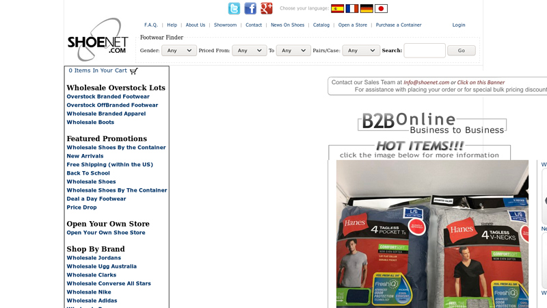Open Wholesale Ugg Australia

click(x=101, y=266)
